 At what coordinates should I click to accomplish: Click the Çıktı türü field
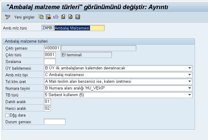click(50, 55)
